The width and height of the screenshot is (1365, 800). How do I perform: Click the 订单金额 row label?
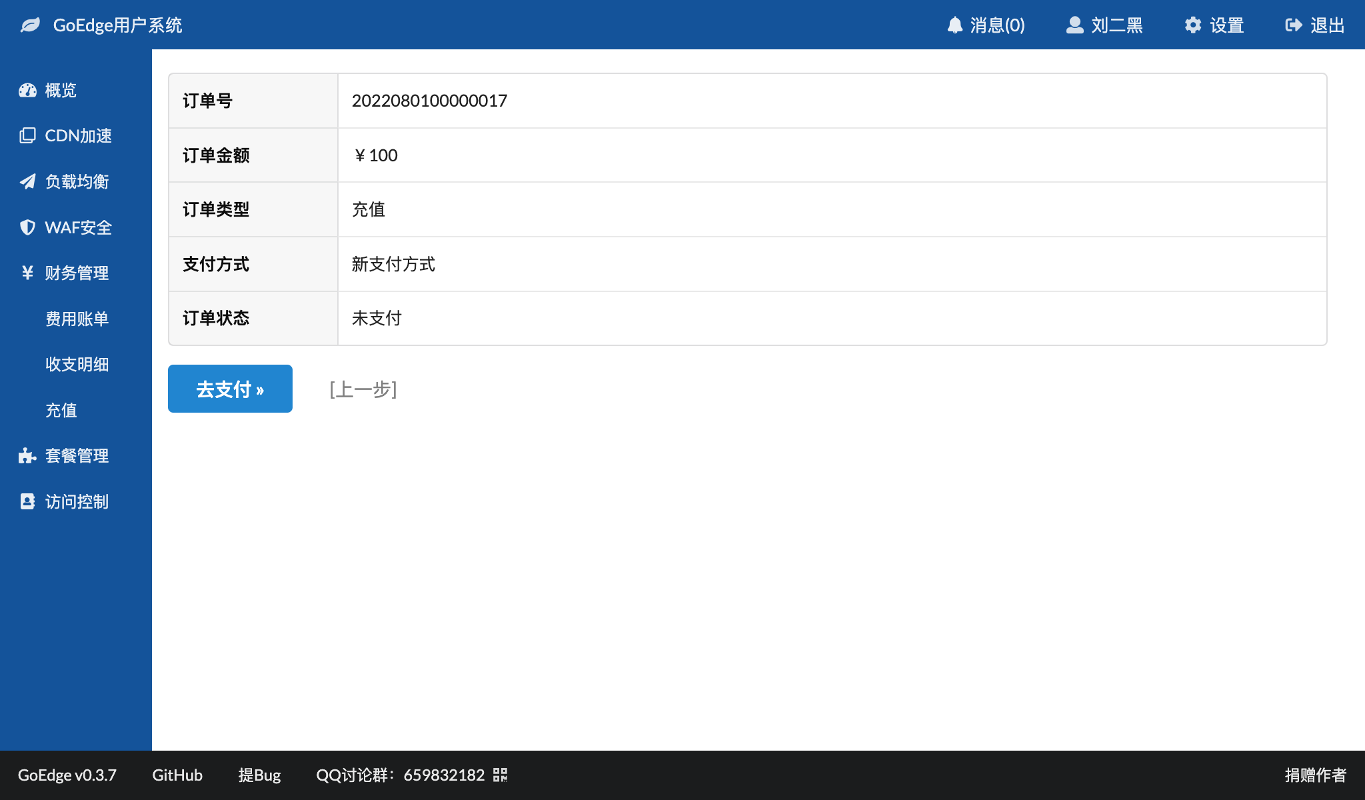(x=216, y=155)
